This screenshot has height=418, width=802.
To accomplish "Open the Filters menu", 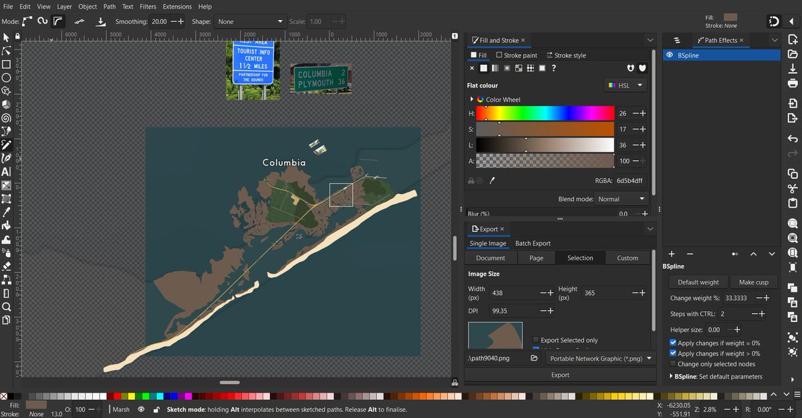I will pos(148,7).
